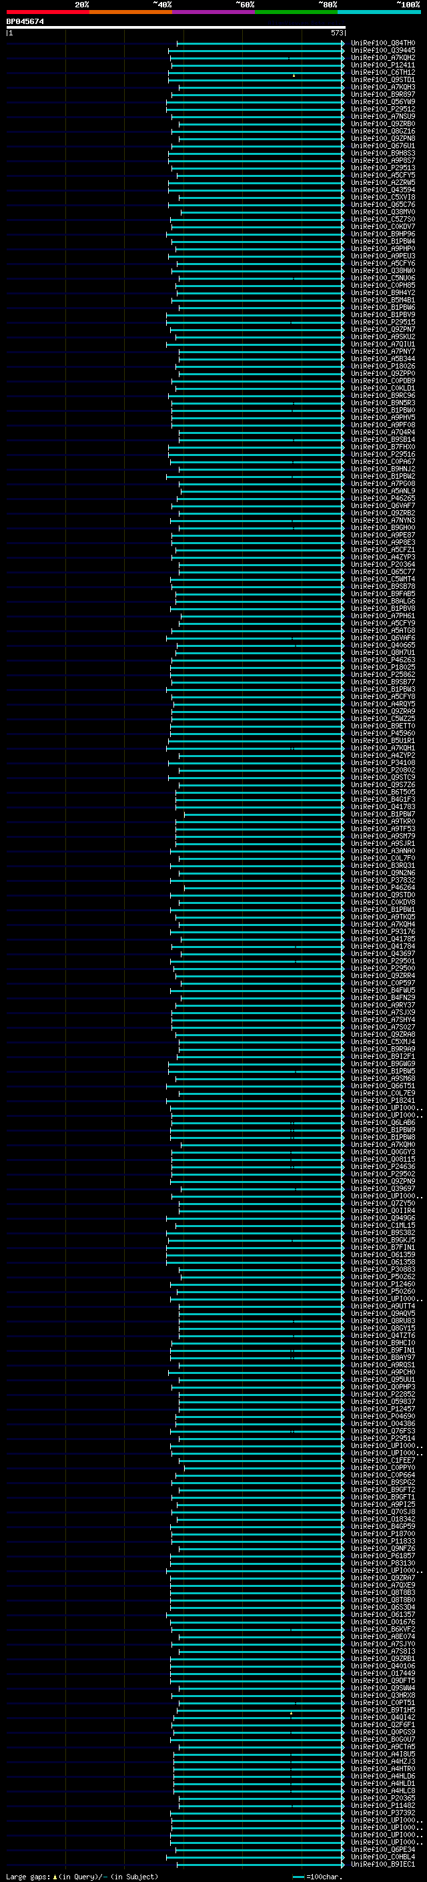Select the UniRef100_A4ZYP2 label

383,756
